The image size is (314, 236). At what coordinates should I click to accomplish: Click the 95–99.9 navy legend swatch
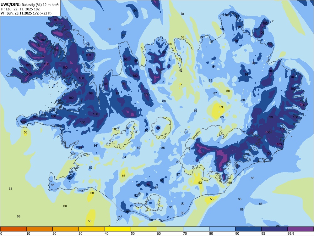pos(274,229)
